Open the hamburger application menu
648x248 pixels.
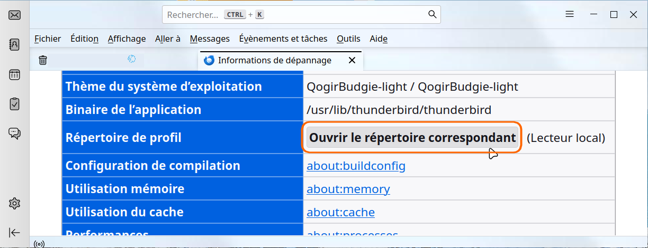point(570,15)
